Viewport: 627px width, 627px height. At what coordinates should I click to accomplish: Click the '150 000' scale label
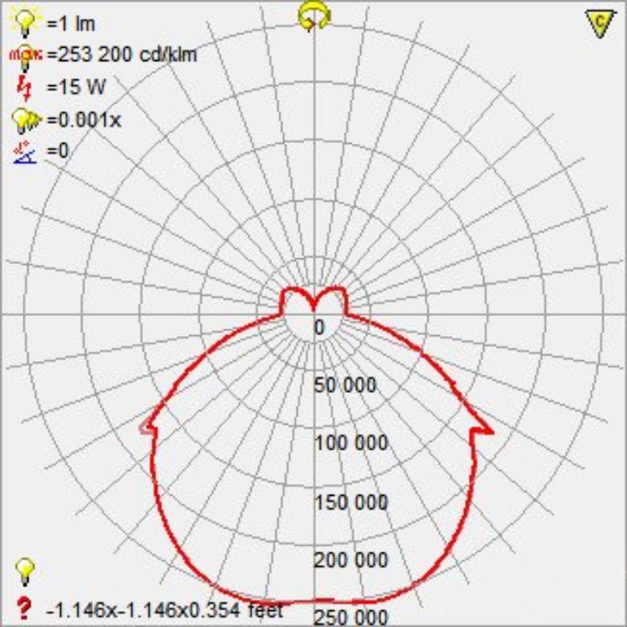pyautogui.click(x=351, y=502)
